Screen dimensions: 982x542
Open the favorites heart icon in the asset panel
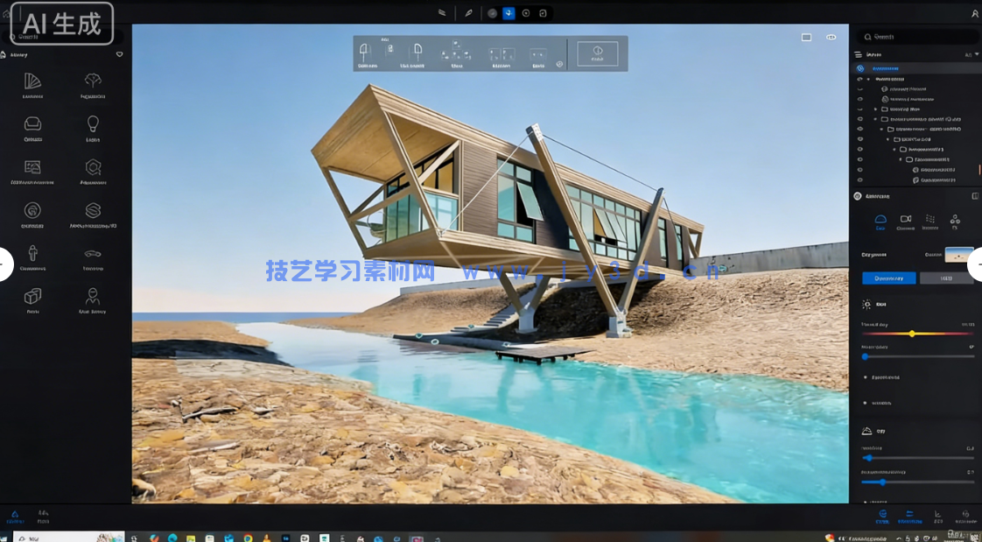pos(119,54)
